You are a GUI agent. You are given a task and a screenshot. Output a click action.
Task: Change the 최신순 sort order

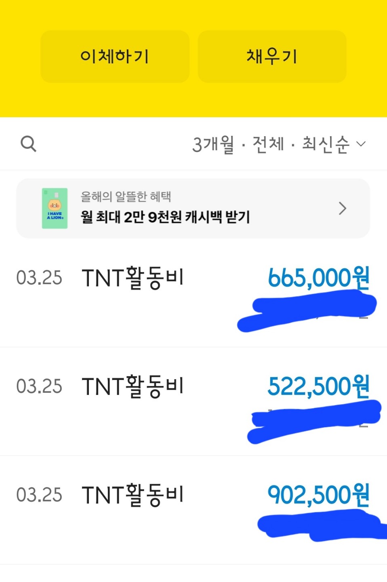(326, 144)
